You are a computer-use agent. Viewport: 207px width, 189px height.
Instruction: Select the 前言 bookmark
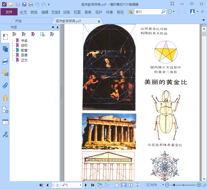coord(24,50)
